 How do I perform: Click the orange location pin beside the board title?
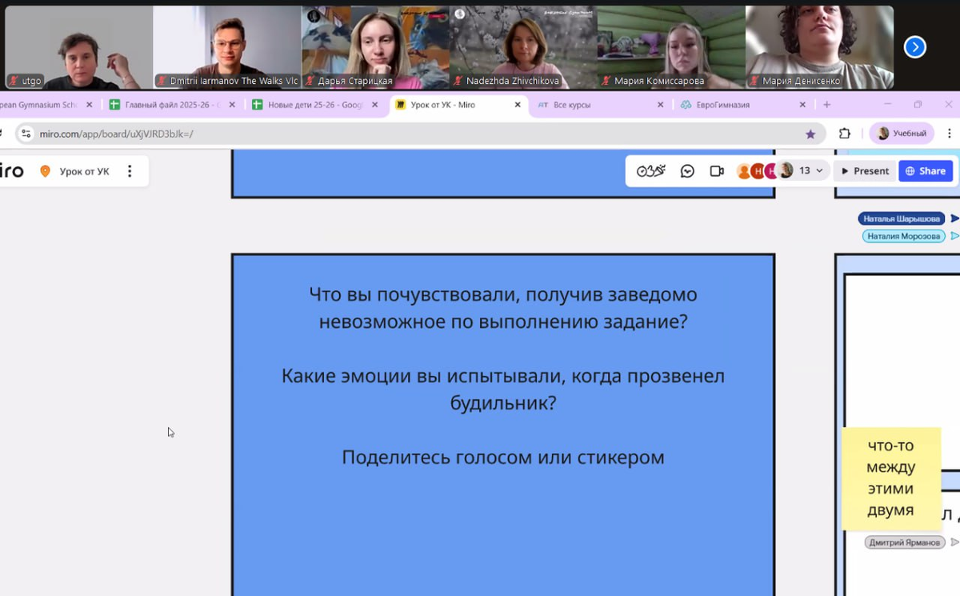pos(45,170)
